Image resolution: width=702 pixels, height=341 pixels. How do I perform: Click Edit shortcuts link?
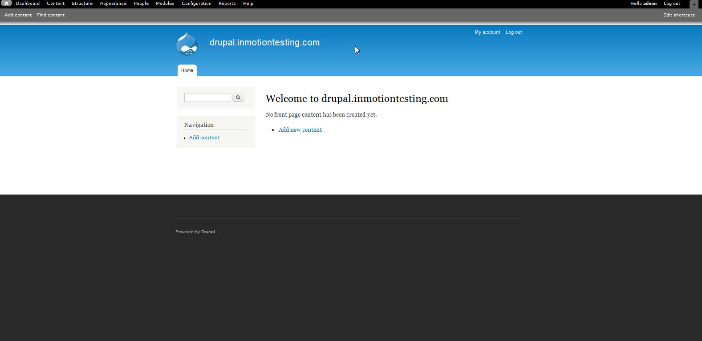point(679,15)
